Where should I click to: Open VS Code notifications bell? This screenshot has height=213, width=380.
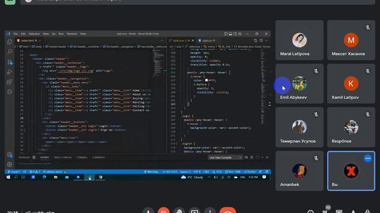coord(267,172)
